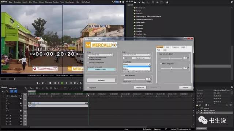Viewport: 234px width, 131px height.
Task: Toggle the speaker icon on audio track 1 A
Action: 21,116
